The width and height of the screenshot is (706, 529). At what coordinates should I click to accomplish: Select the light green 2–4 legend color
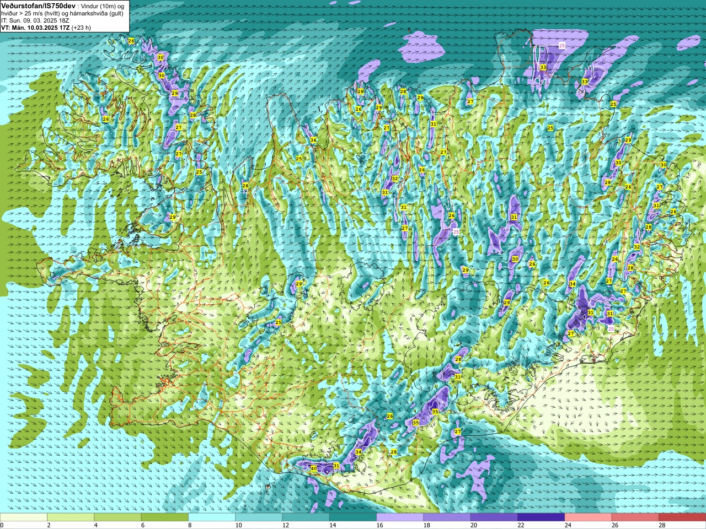(x=71, y=517)
